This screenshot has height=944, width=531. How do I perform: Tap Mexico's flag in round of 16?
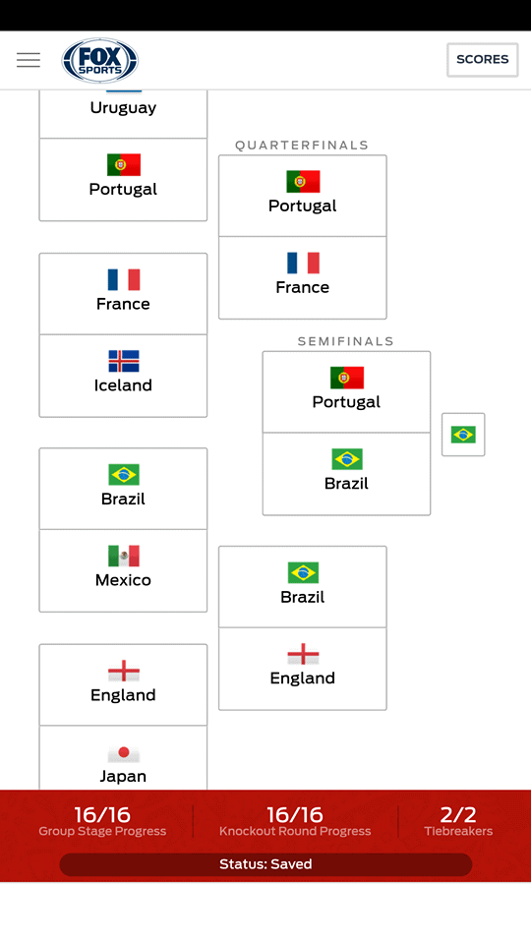pos(124,556)
